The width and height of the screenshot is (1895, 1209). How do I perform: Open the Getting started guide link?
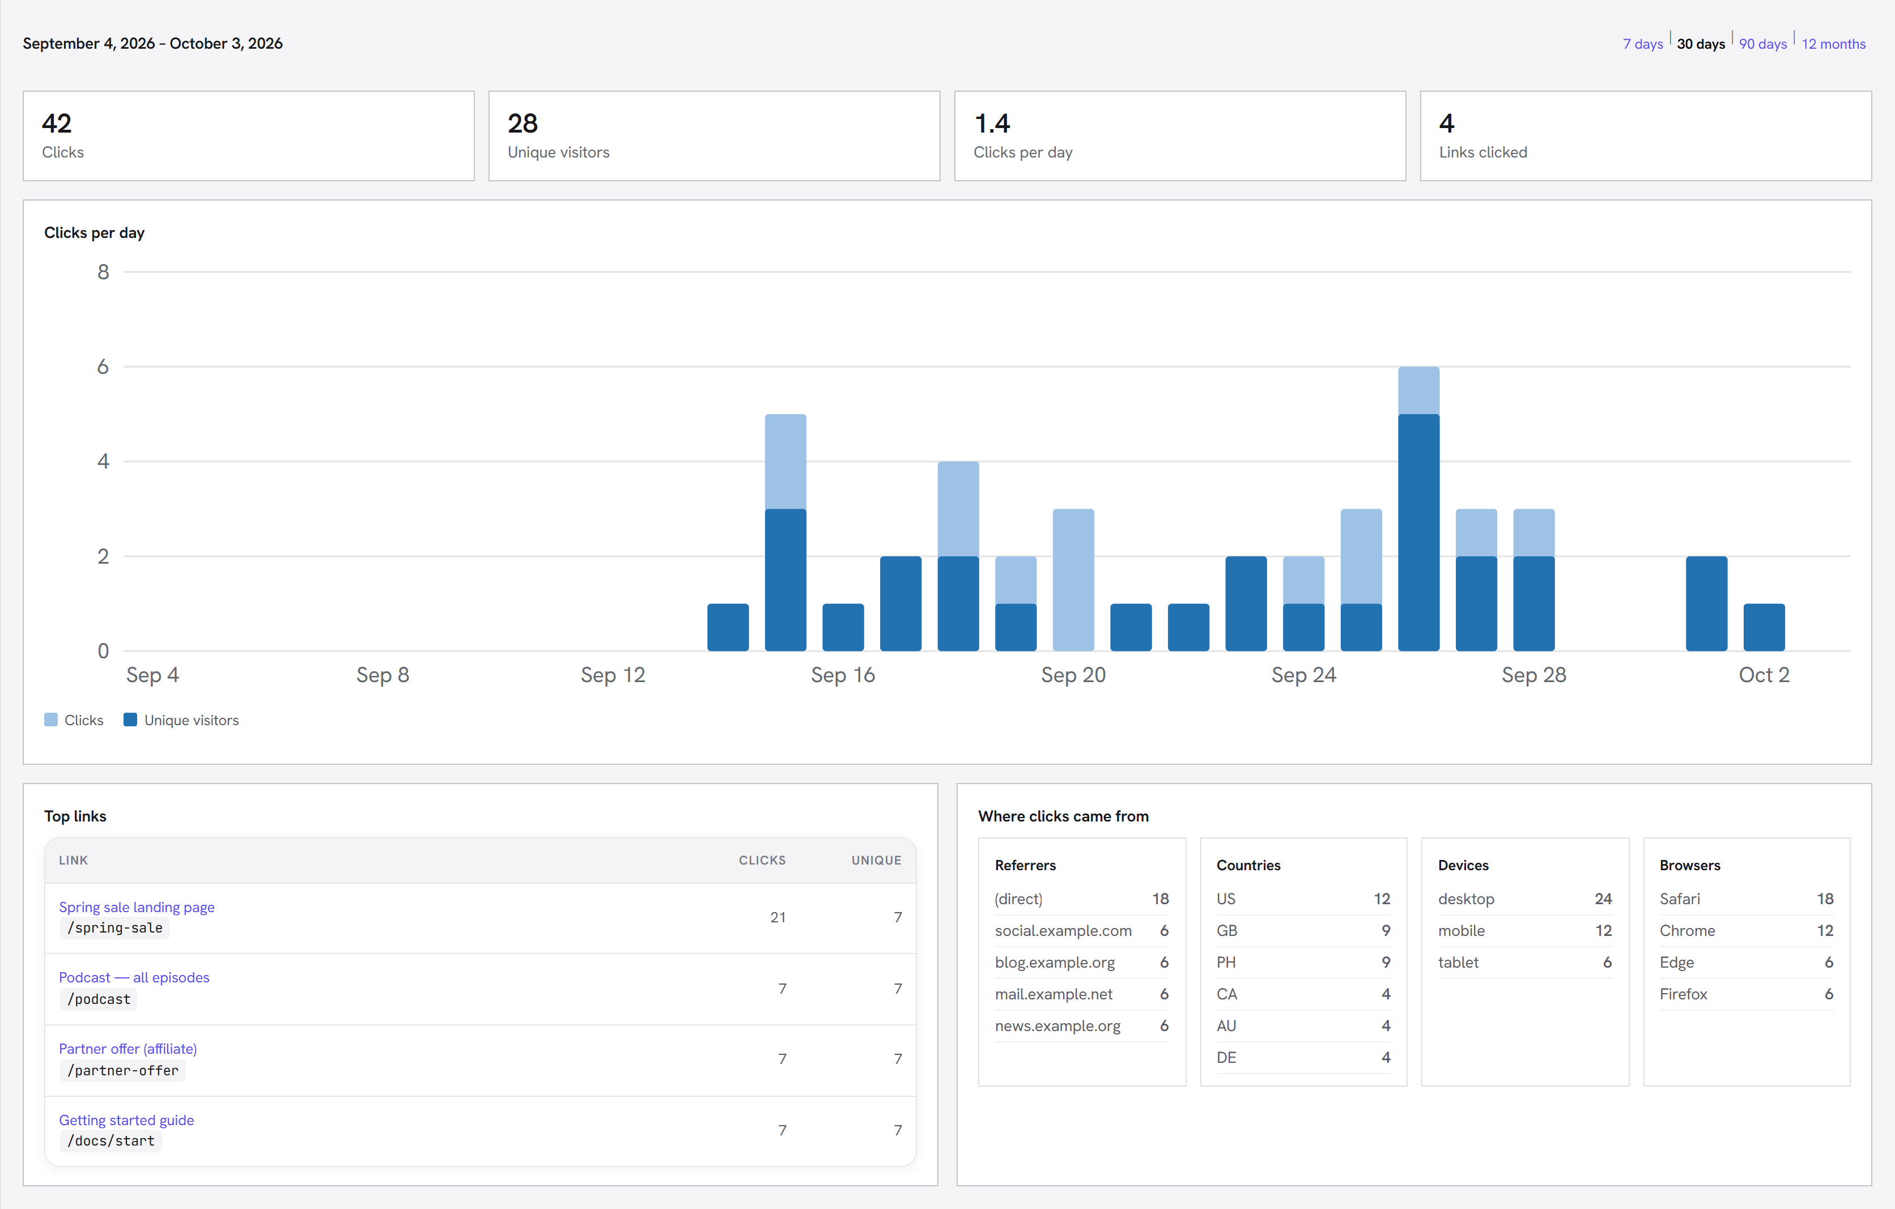126,1119
